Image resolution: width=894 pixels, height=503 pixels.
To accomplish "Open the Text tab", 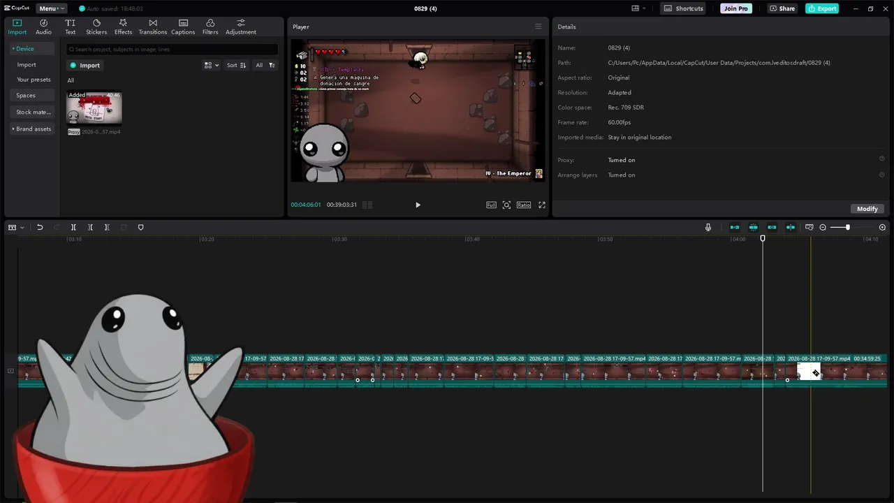I will pos(71,27).
